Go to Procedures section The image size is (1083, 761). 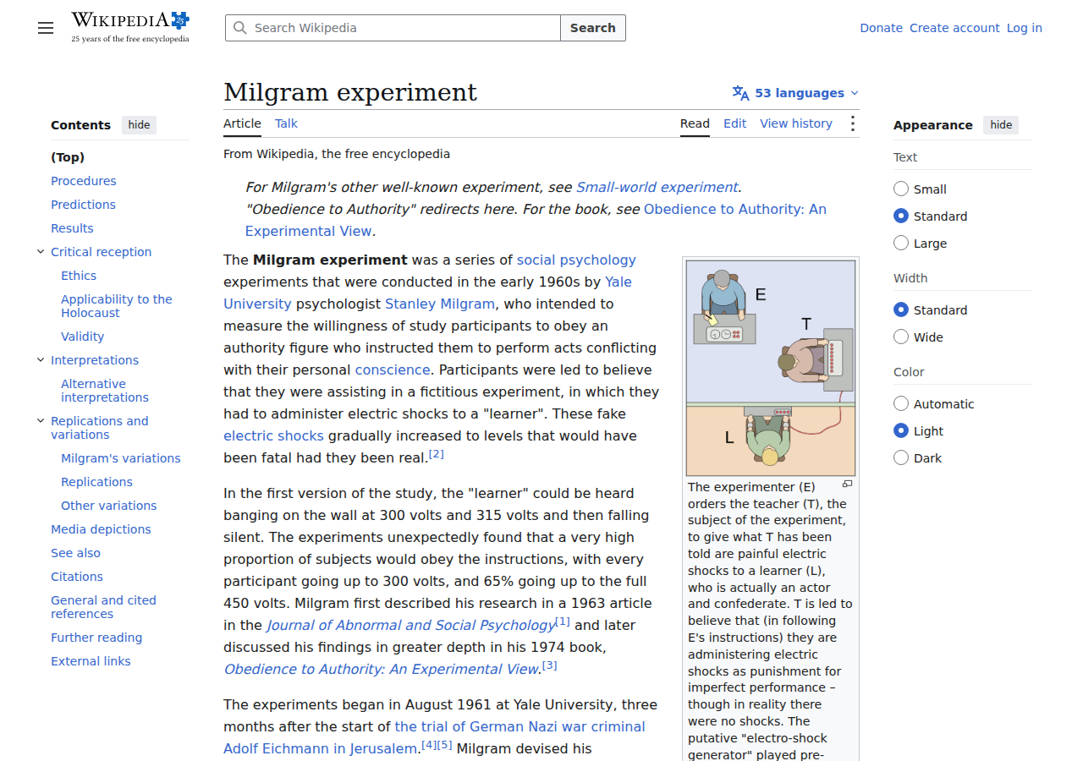84,181
